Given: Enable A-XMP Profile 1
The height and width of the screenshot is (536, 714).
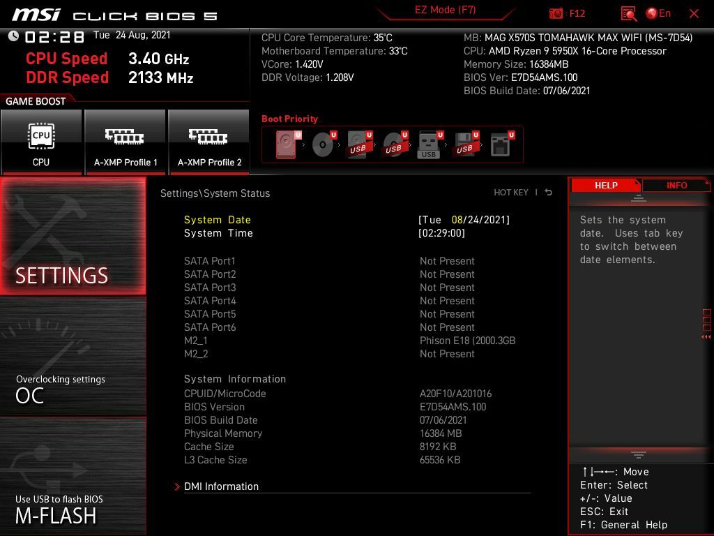Looking at the screenshot, I should [126, 142].
